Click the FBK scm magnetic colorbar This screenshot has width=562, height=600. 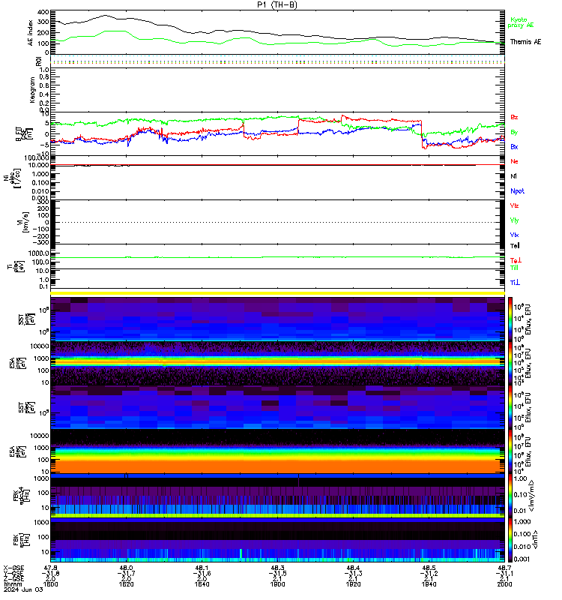tap(510, 540)
